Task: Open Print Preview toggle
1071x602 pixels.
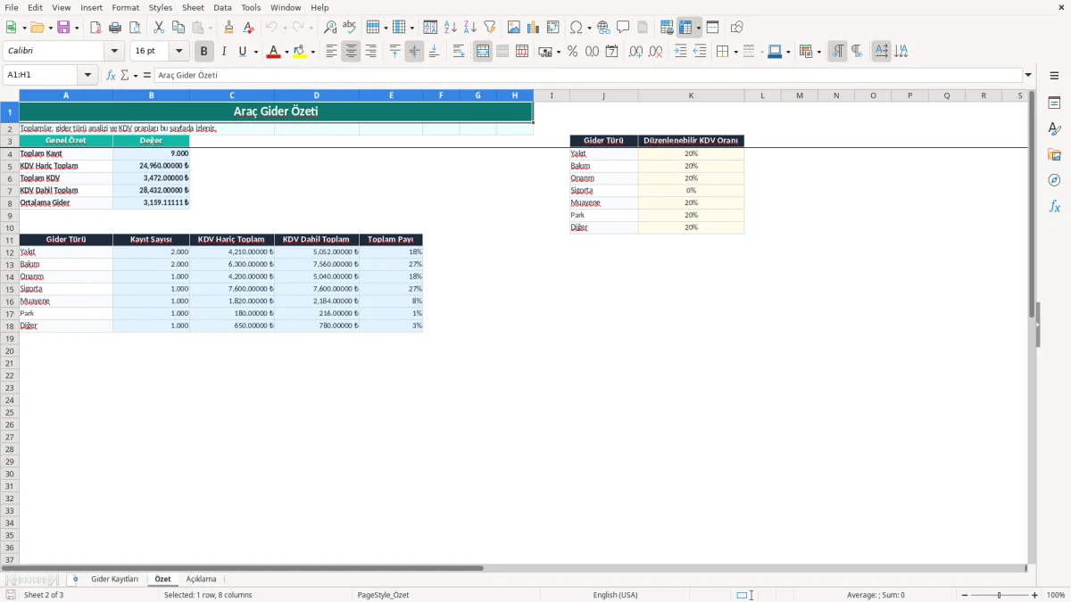Action: coord(135,28)
